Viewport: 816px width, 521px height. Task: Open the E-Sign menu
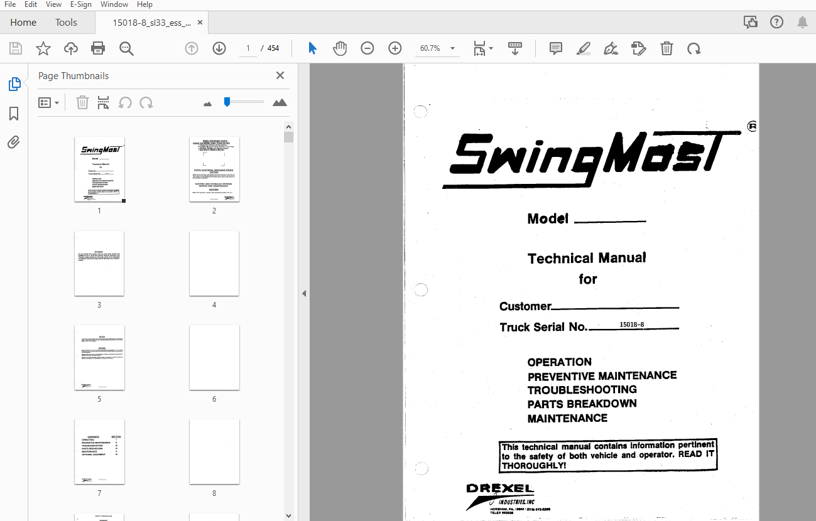(81, 4)
